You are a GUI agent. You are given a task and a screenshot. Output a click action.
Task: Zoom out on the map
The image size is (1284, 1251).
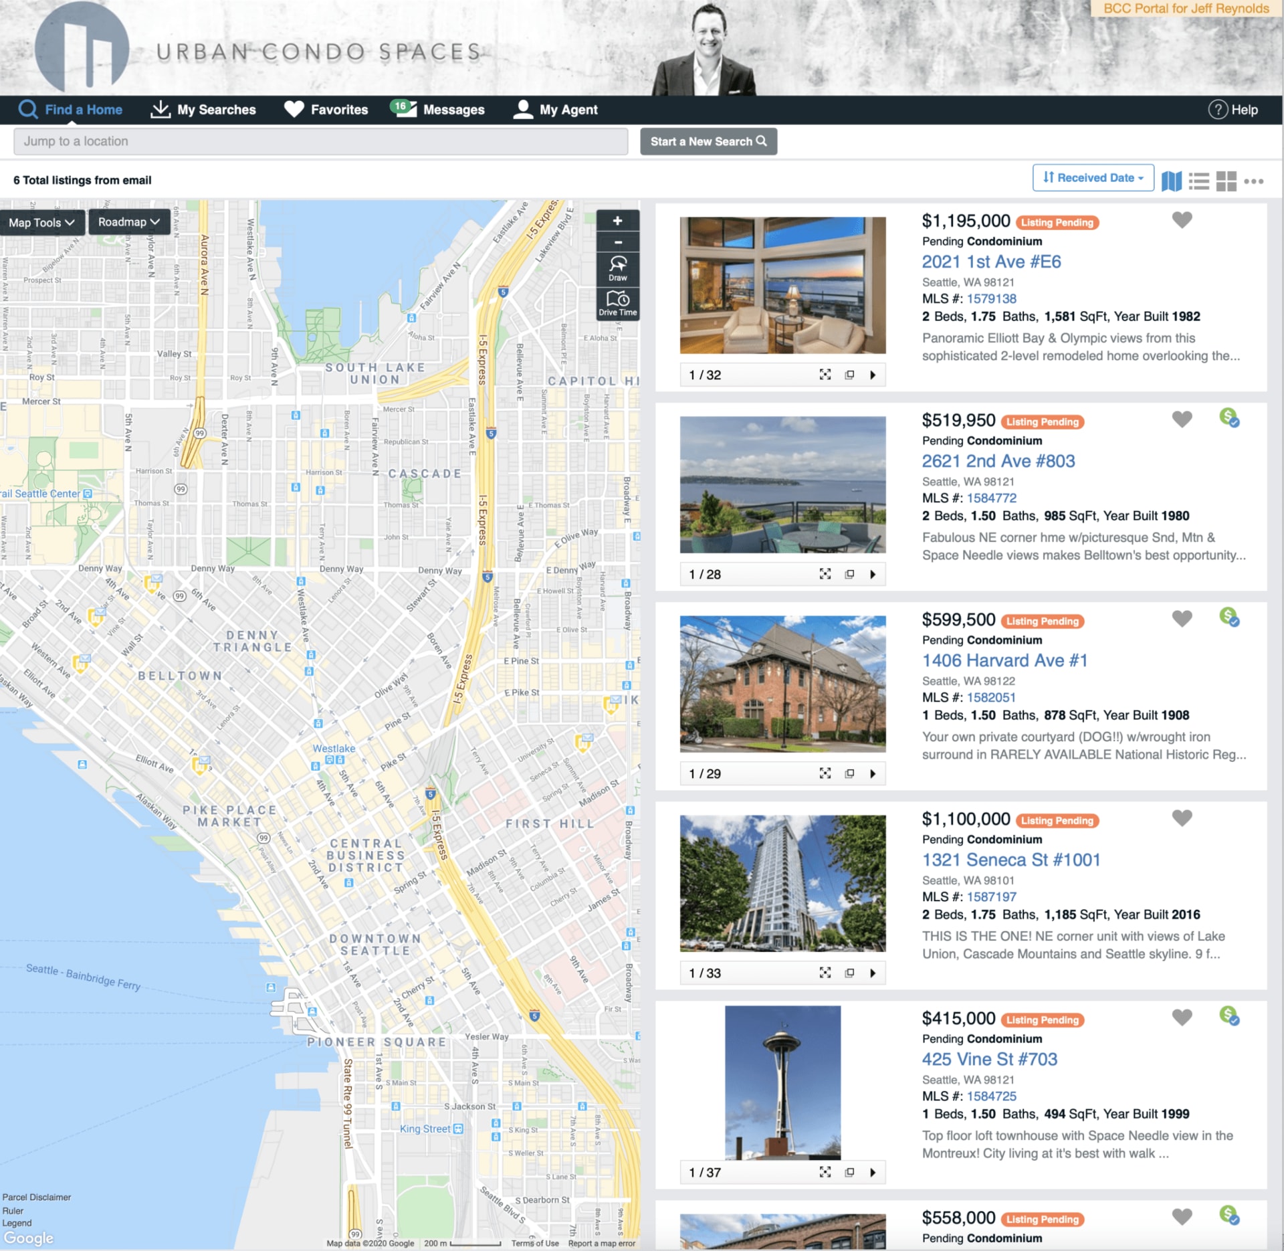click(x=617, y=242)
